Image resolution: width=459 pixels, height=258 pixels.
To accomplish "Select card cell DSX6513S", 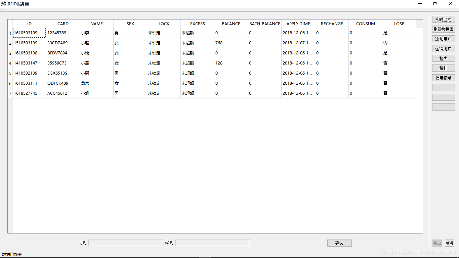I will (x=63, y=73).
